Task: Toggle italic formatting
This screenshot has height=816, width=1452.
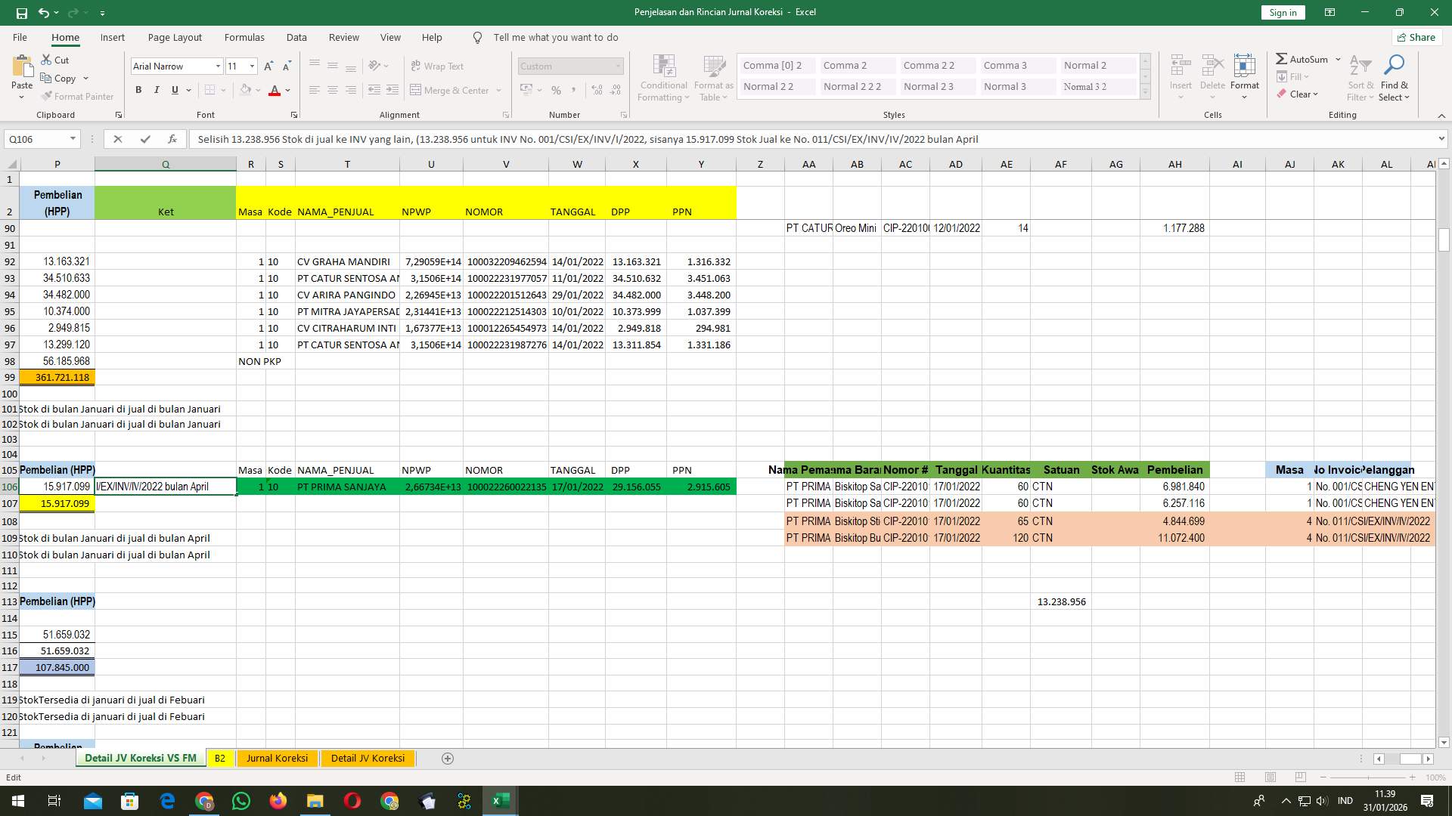Action: pos(157,89)
